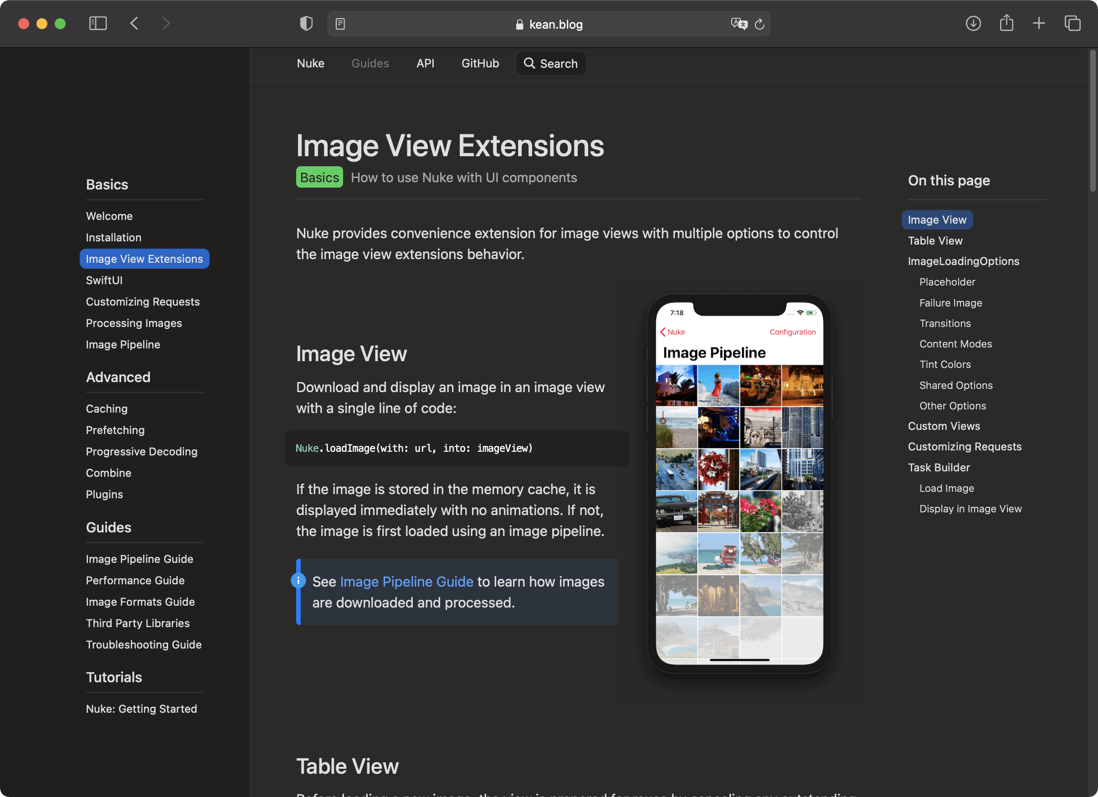The image size is (1098, 797).
Task: Select Image View Extensions in sidebar
Action: point(144,259)
